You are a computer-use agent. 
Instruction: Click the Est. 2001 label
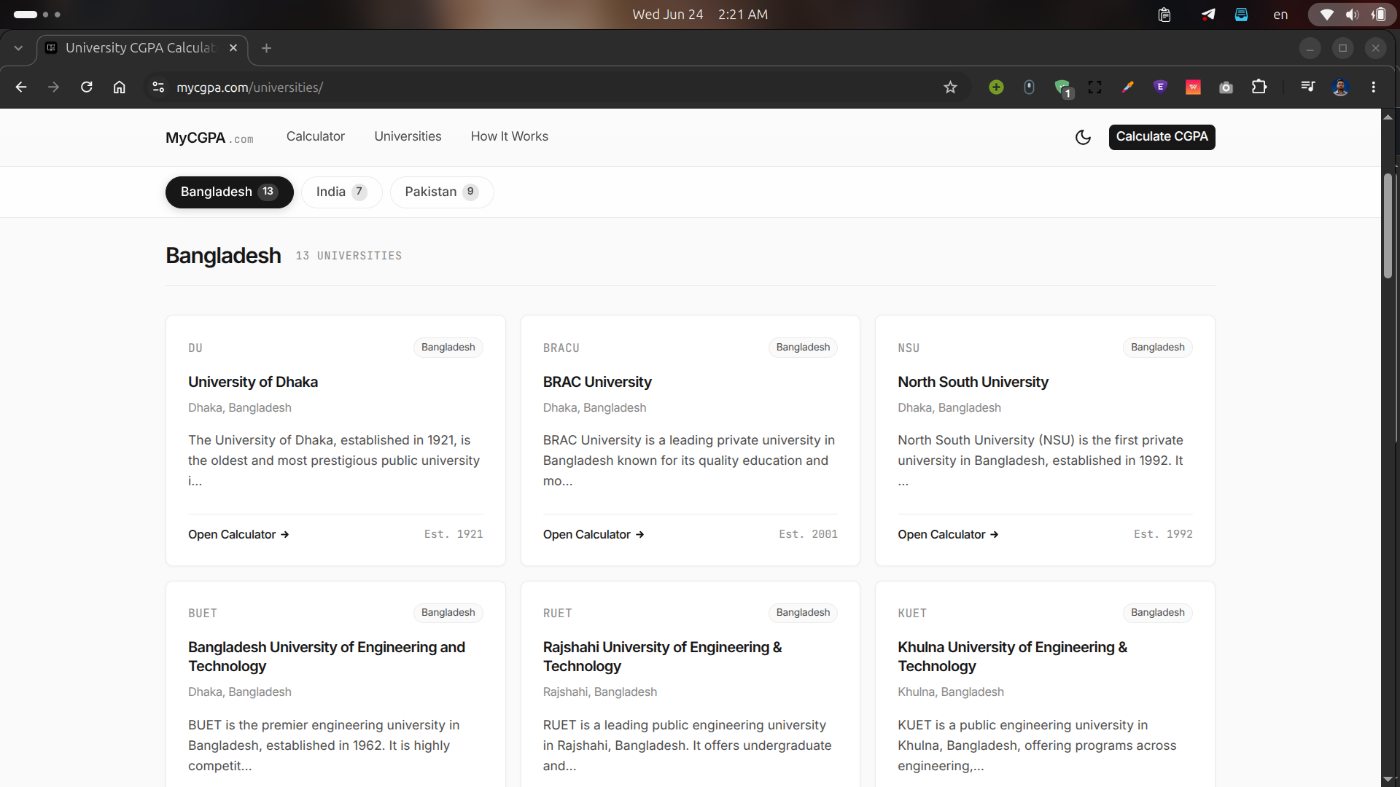(x=808, y=534)
